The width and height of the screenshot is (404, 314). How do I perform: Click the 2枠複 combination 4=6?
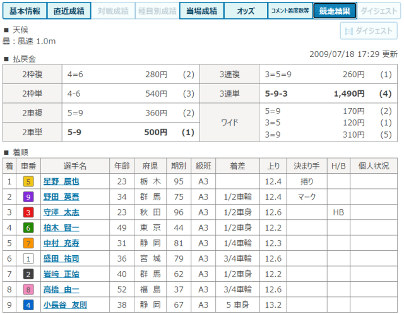75,75
